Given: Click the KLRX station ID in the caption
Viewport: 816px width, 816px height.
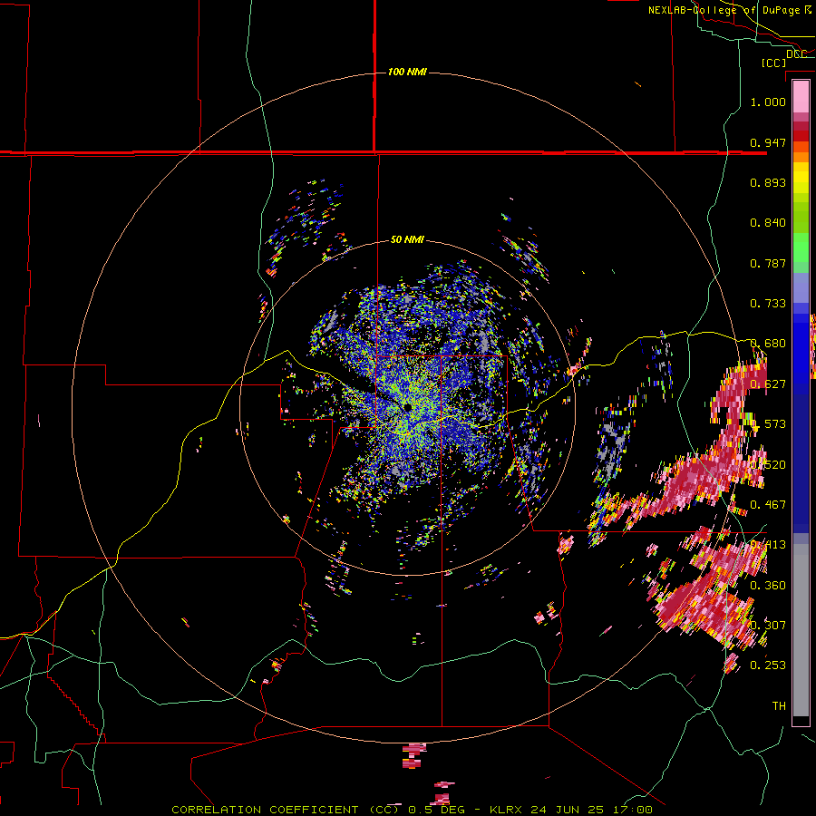Looking at the screenshot, I should 508,810.
